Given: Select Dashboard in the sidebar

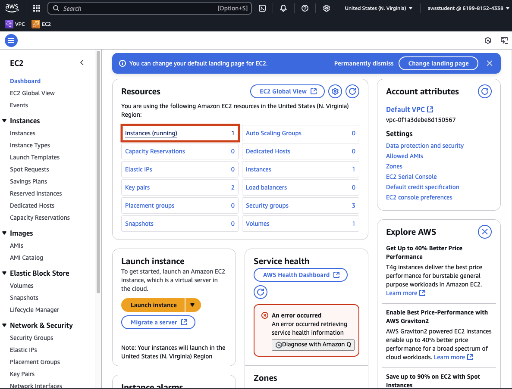Looking at the screenshot, I should pyautogui.click(x=25, y=81).
